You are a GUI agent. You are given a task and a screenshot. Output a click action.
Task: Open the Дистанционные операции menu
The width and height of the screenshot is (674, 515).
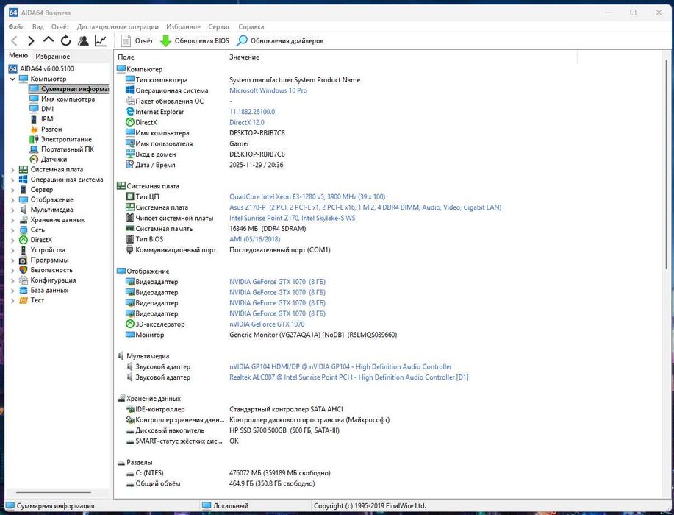tap(118, 26)
